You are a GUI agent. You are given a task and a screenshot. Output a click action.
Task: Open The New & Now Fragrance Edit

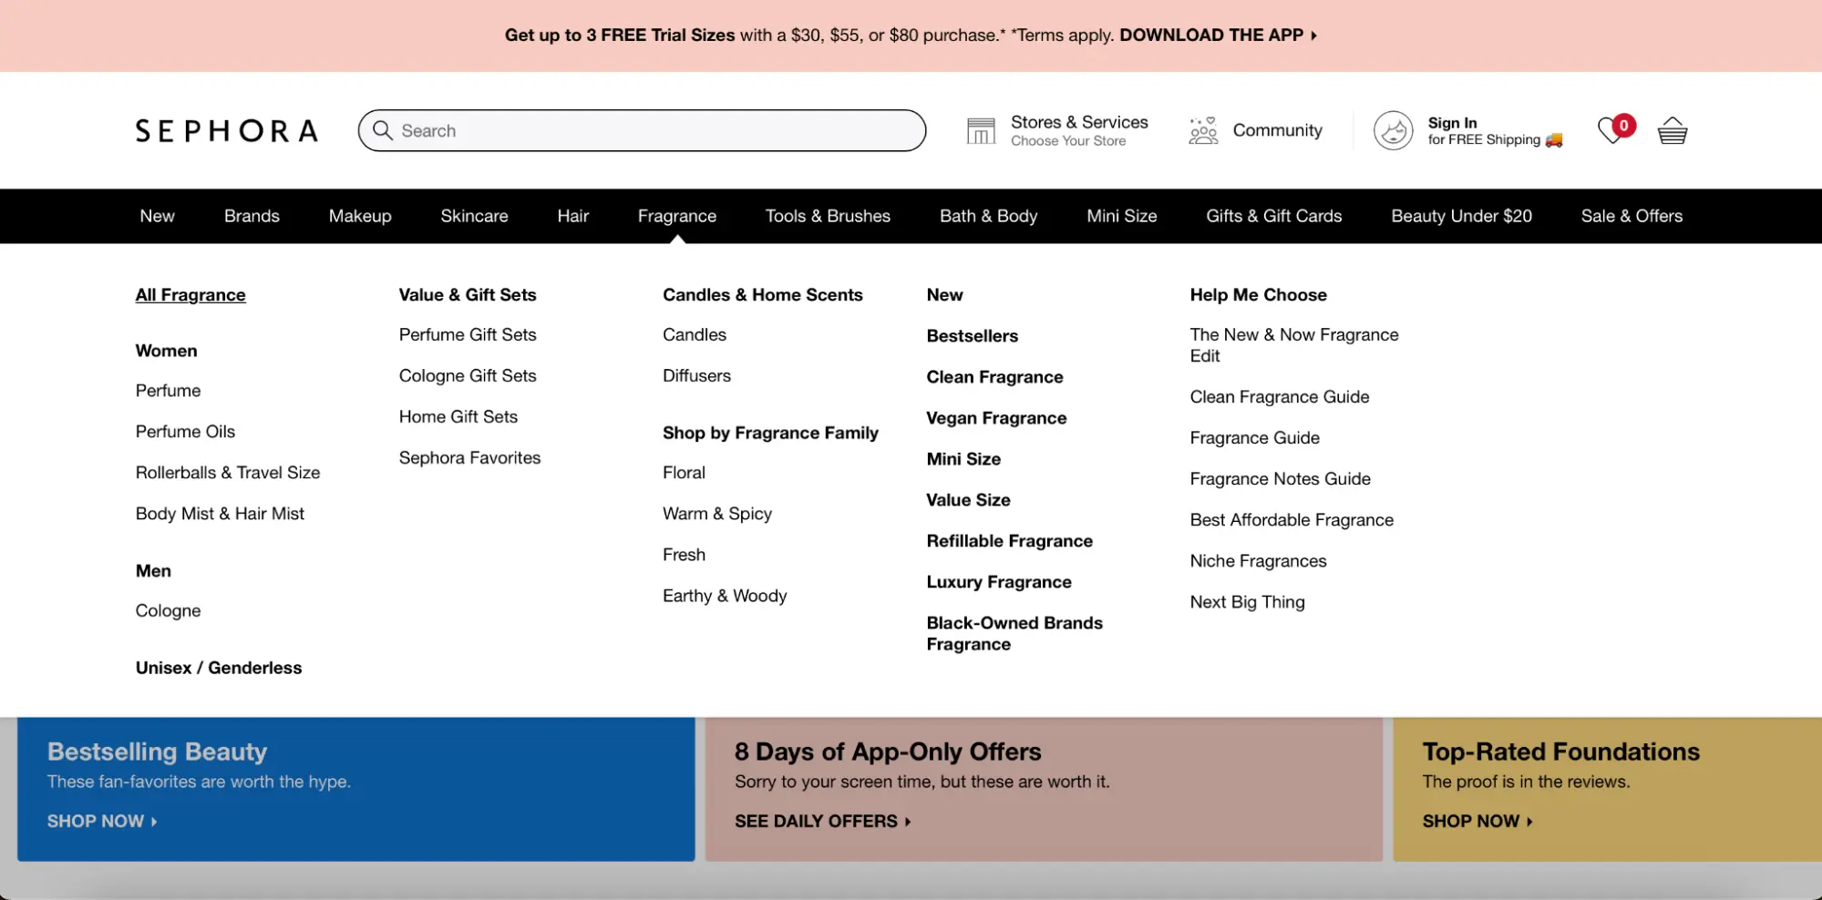click(1294, 345)
